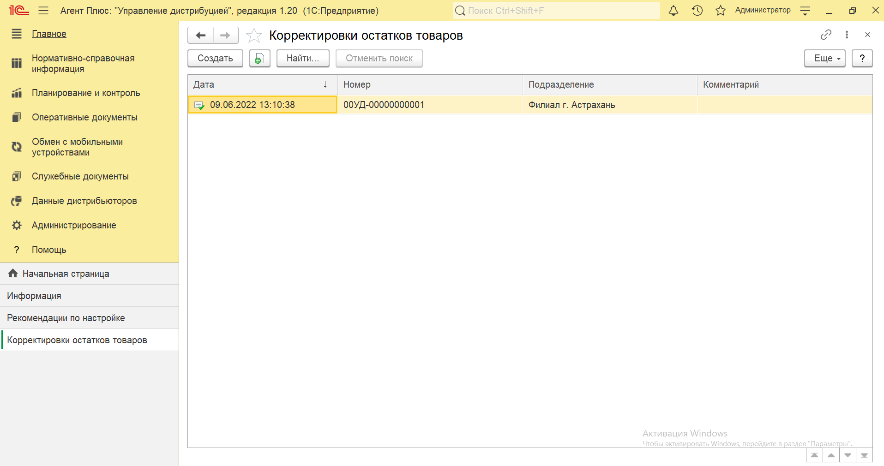884x466 pixels.
Task: Open Обмен с мобильными устройствами section
Action: (x=77, y=147)
